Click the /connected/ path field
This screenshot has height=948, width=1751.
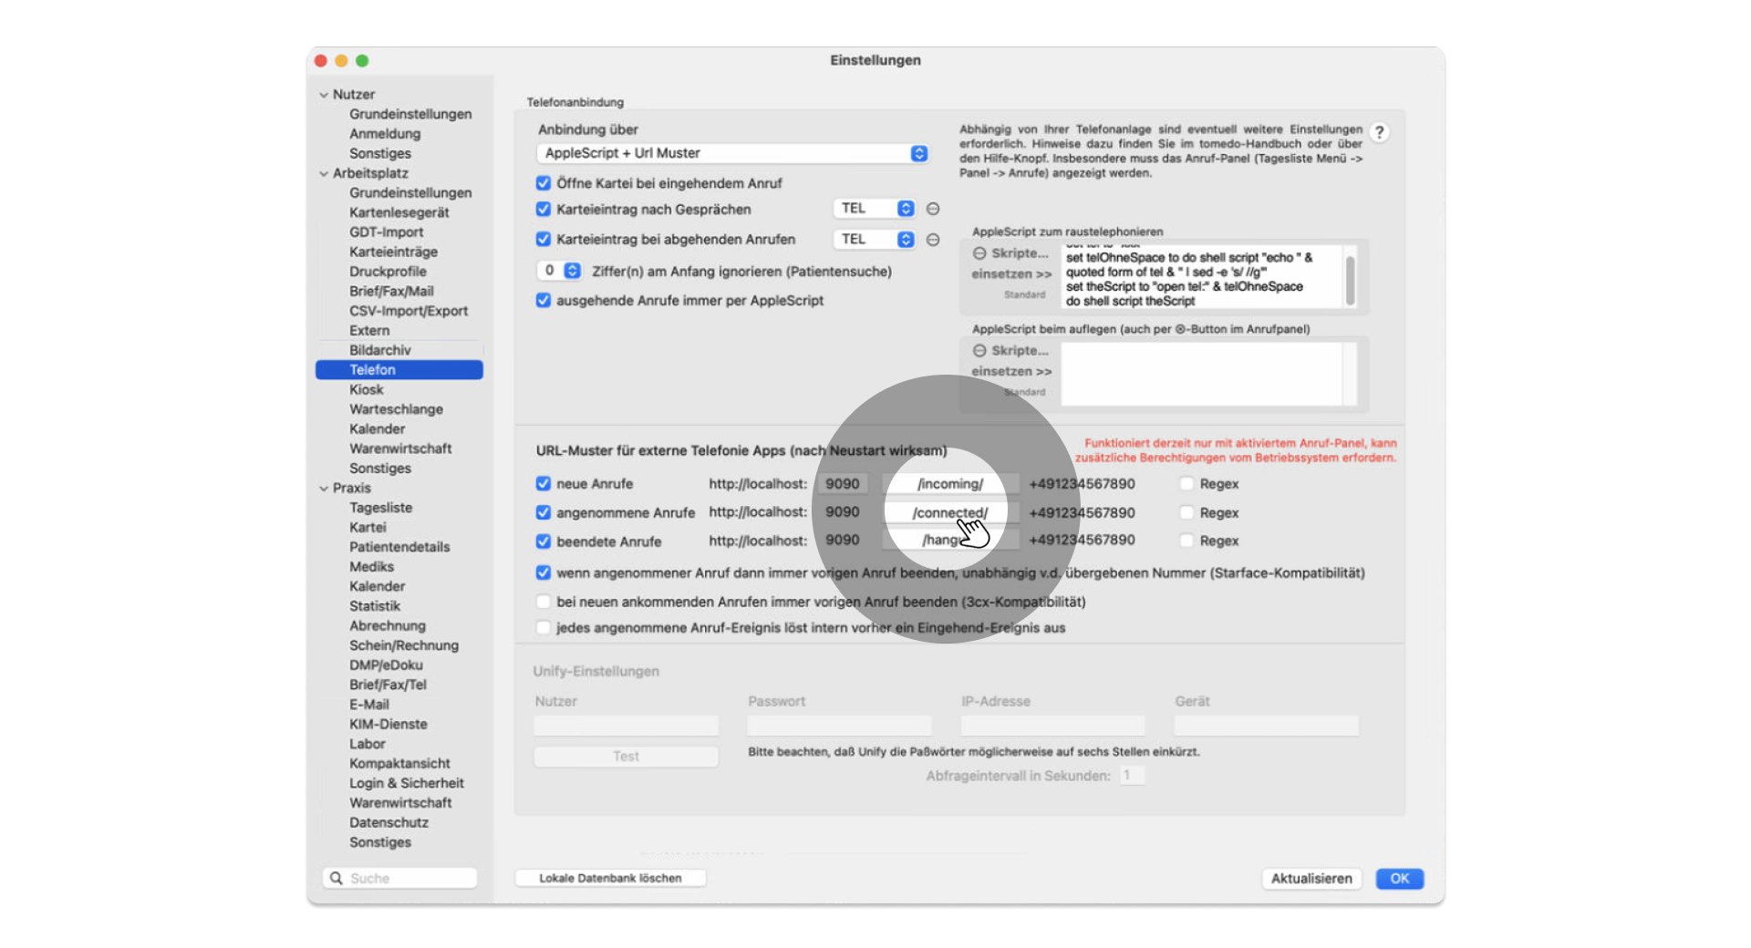(x=950, y=512)
